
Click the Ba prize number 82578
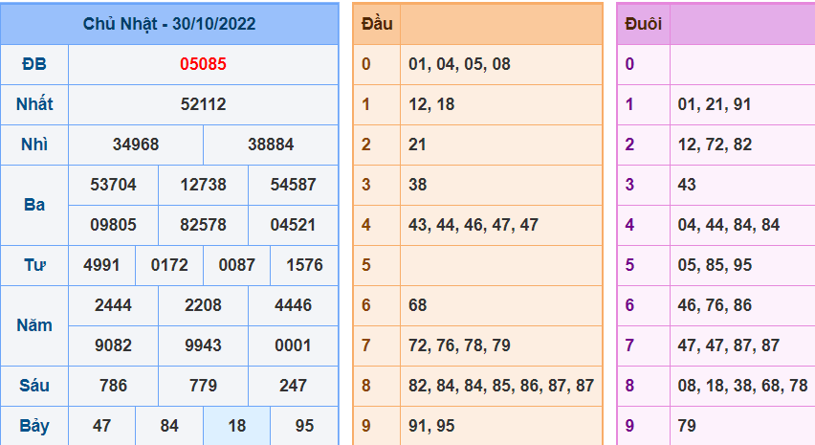203,225
